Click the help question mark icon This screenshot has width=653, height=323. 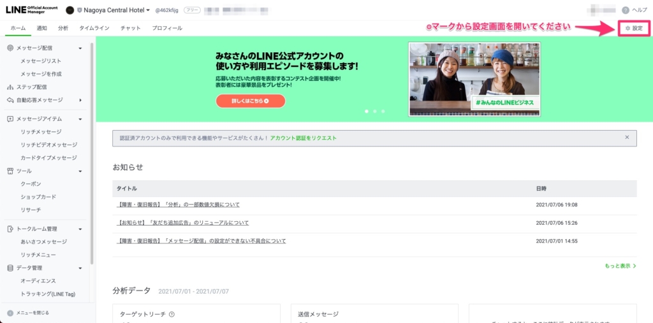point(625,10)
